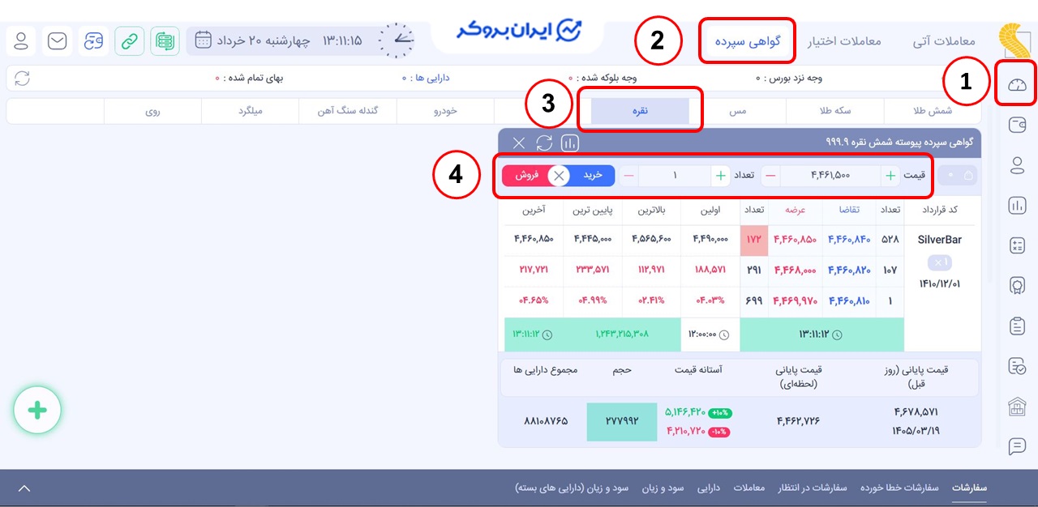Open the mail envelope icon

tap(58, 40)
